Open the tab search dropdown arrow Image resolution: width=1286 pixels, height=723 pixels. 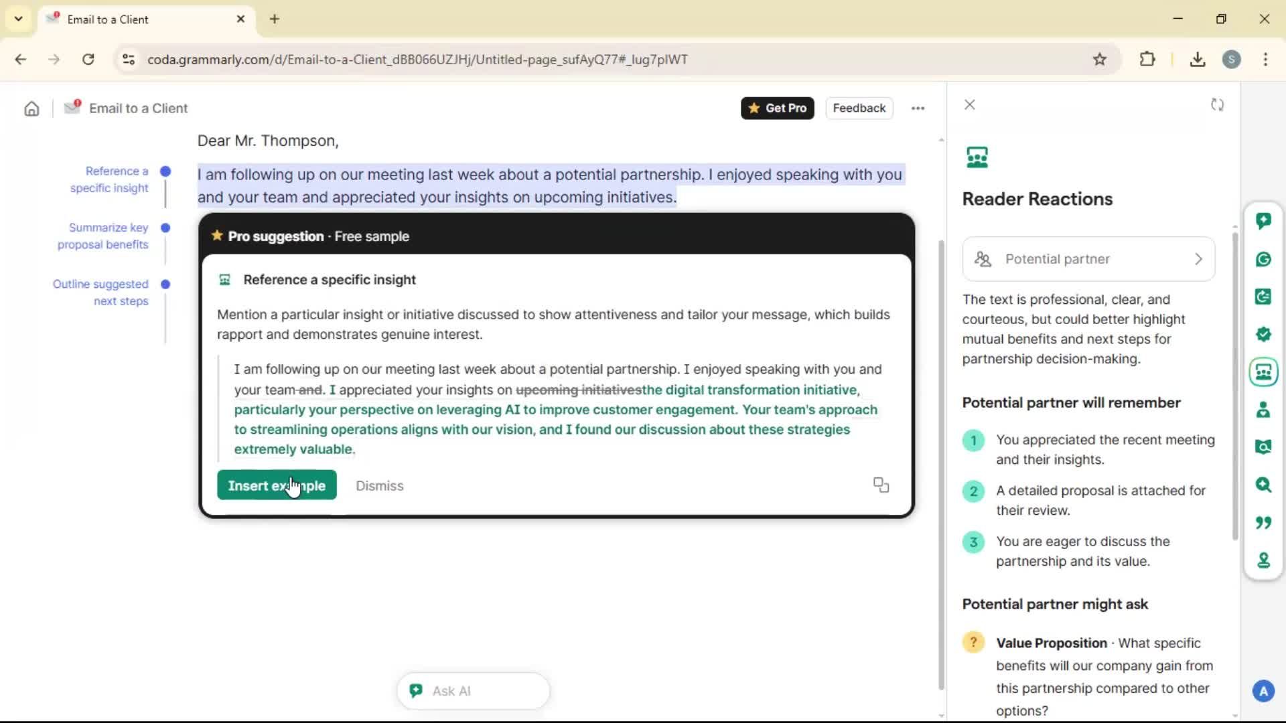tap(19, 19)
